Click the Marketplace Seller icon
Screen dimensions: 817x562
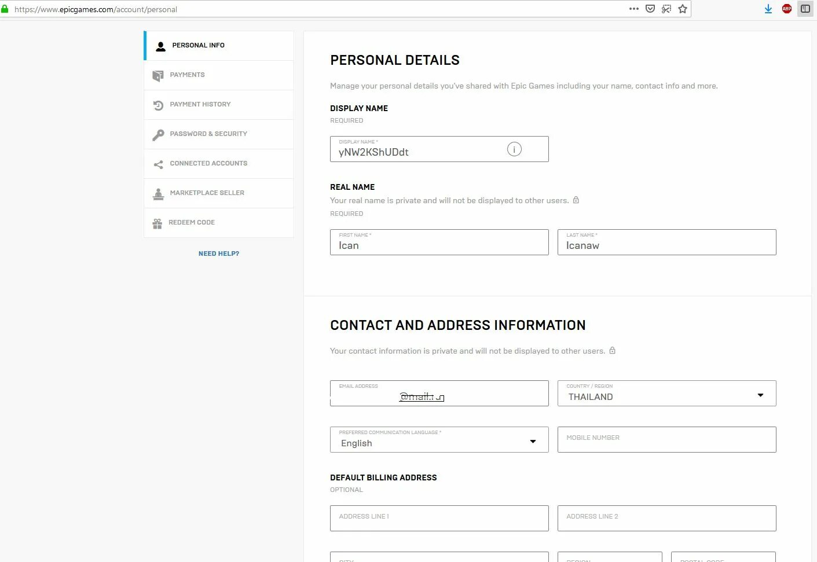[158, 194]
